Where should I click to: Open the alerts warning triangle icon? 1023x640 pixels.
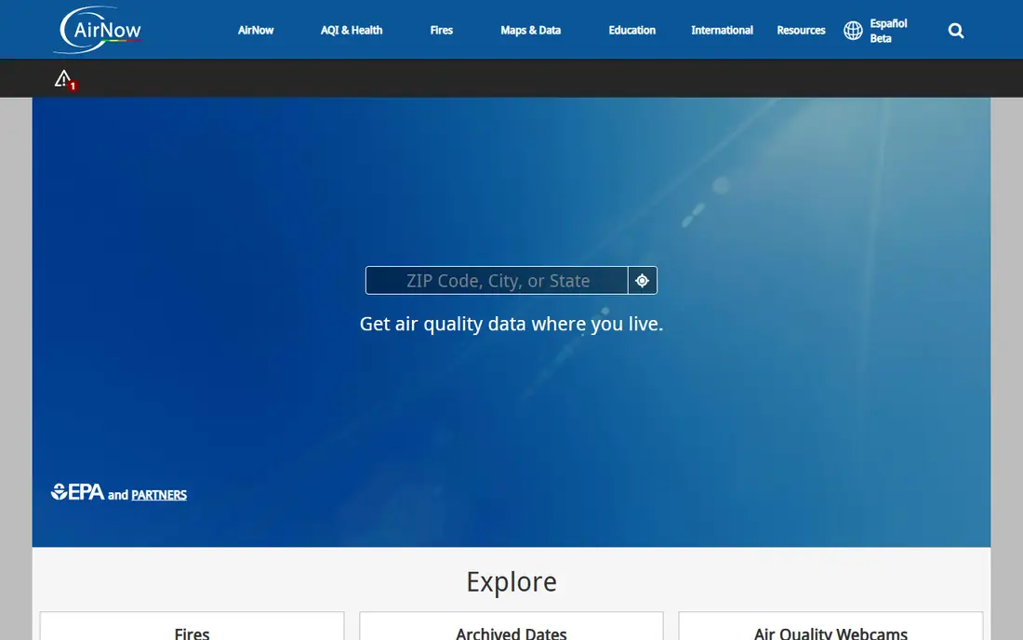(x=64, y=80)
